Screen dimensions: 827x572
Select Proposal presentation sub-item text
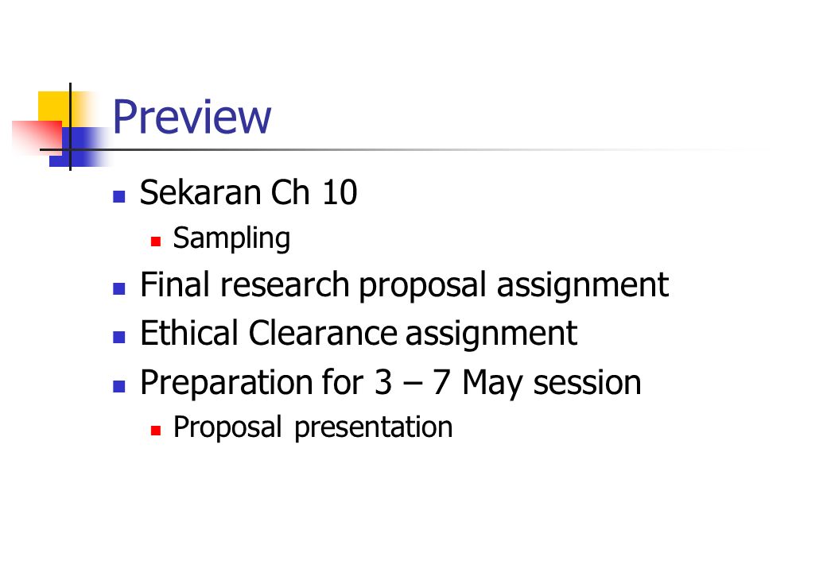(x=313, y=427)
